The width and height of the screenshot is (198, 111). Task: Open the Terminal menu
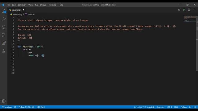[52, 5]
